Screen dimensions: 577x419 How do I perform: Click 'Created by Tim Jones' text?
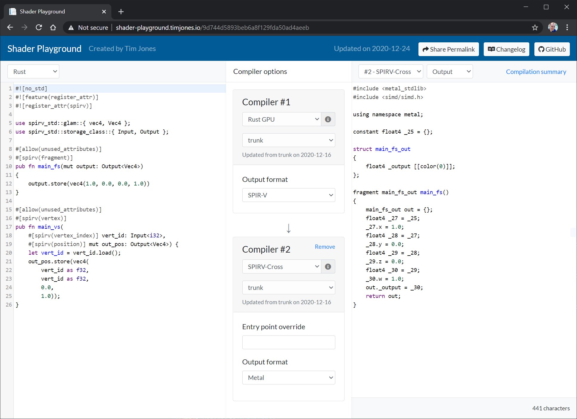click(122, 49)
